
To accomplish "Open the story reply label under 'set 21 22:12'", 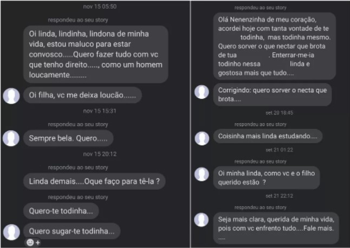I will 260,207.
